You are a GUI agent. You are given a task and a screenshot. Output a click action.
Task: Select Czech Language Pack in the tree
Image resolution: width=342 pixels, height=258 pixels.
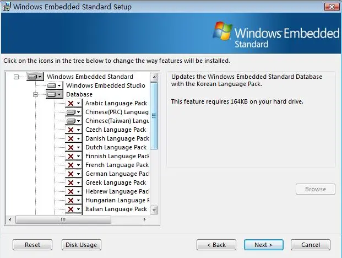coord(116,130)
